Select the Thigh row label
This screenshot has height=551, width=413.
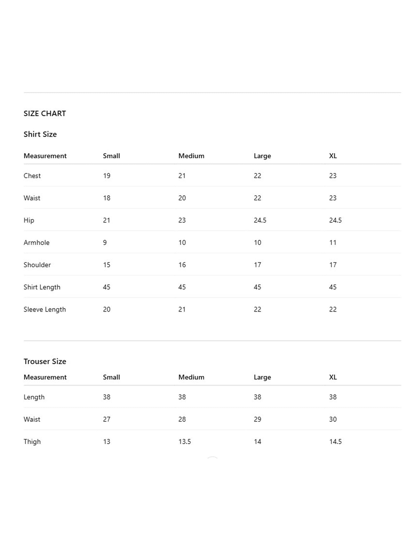32,442
